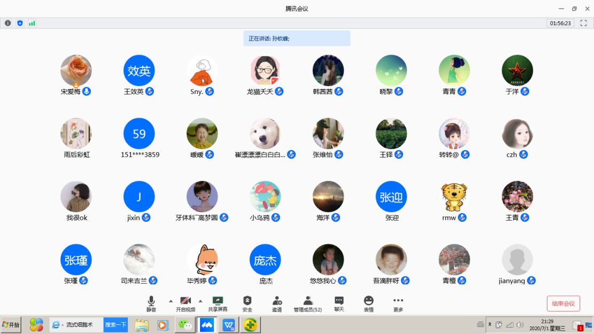Viewport: 594px width, 334px height.
Task: Check the green network signal bars icon
Action: [x=32, y=23]
